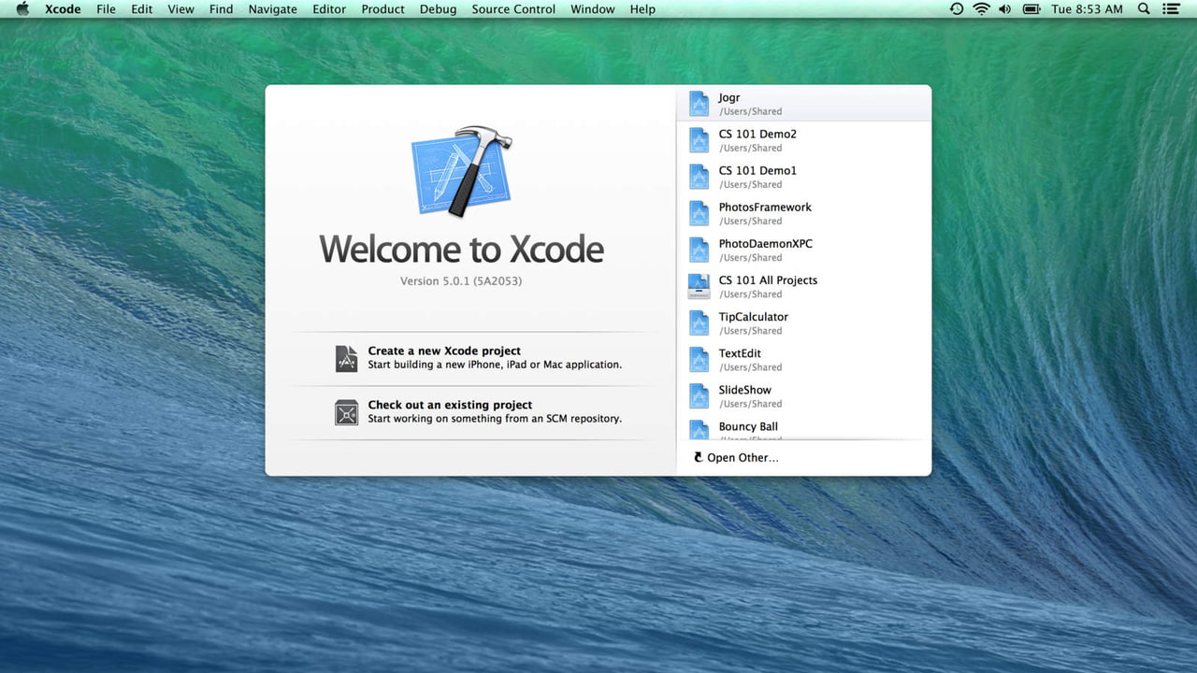
Task: Click the volume speaker icon
Action: (x=1005, y=9)
